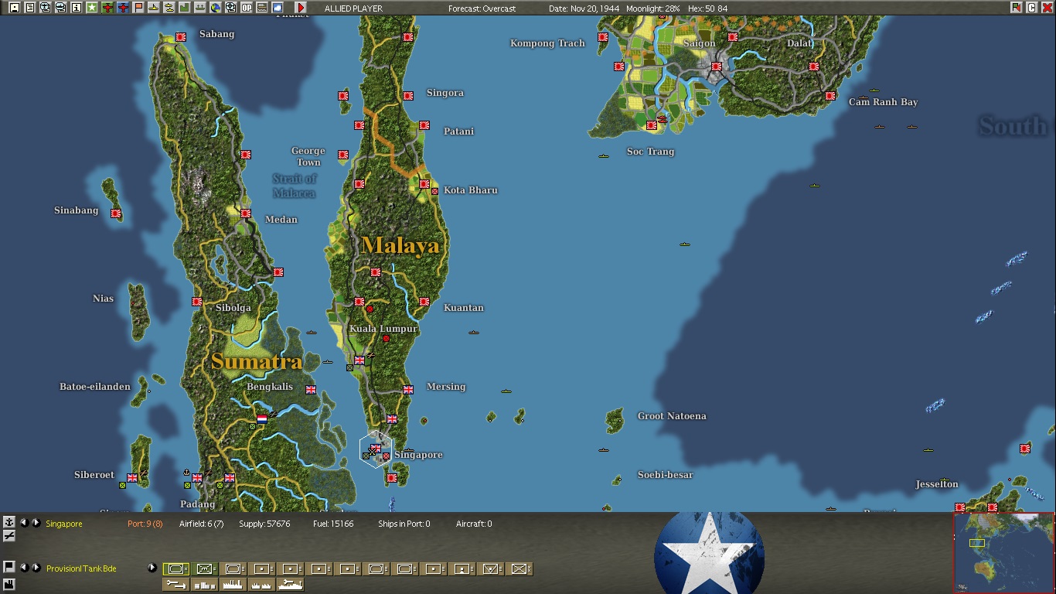The image size is (1056, 594).
Task: Select previous unit before Provisionl Tank Bde
Action: [24, 568]
